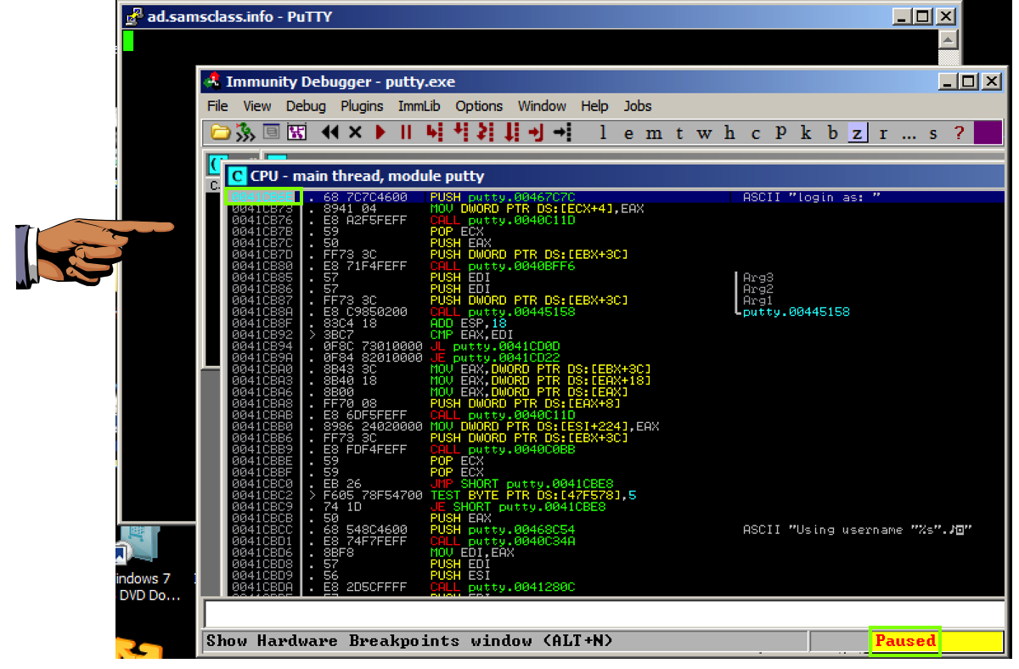Click the Restart program rewind icon
1019x669 pixels.
point(330,132)
